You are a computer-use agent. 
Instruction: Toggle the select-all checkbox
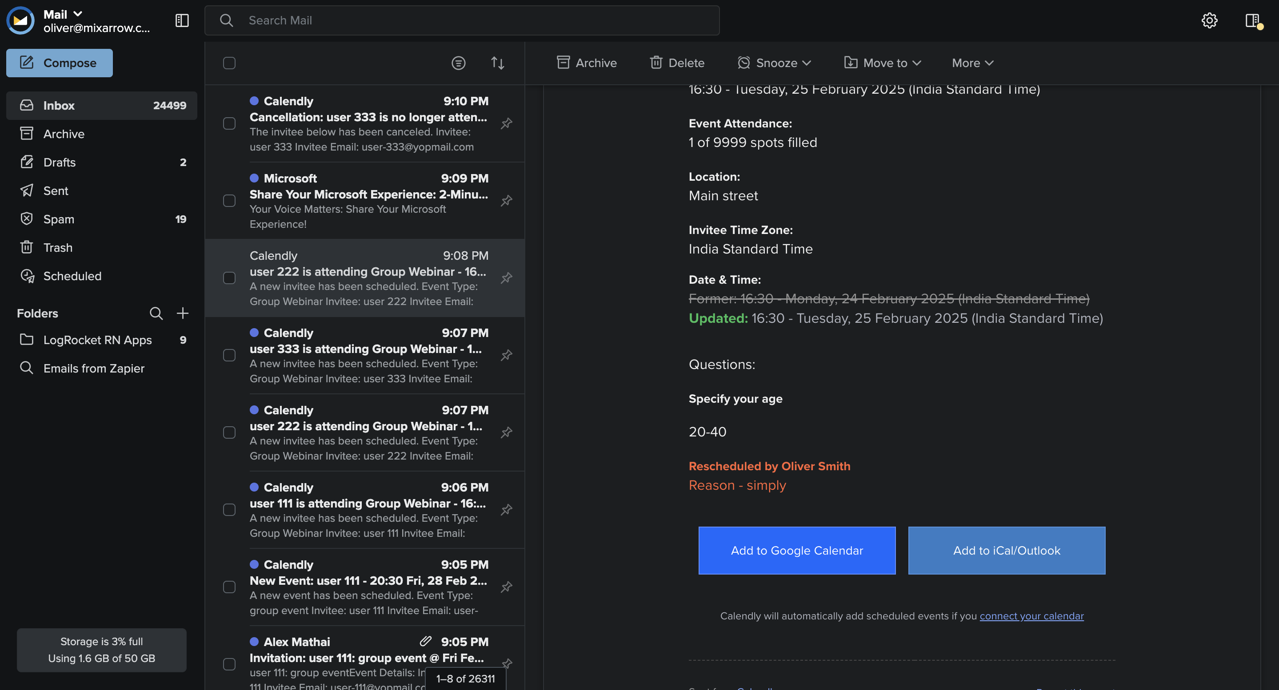[x=229, y=63]
